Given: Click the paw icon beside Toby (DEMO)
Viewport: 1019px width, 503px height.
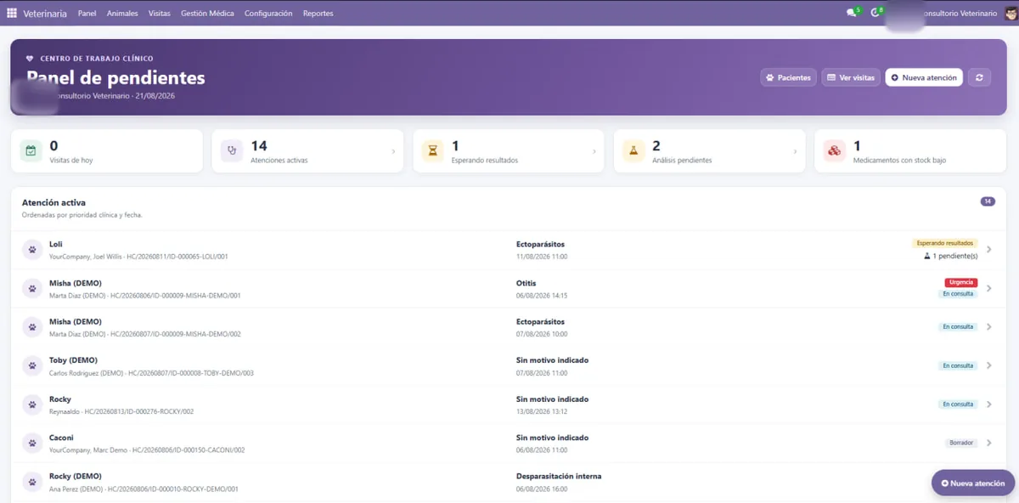Looking at the screenshot, I should pyautogui.click(x=32, y=366).
